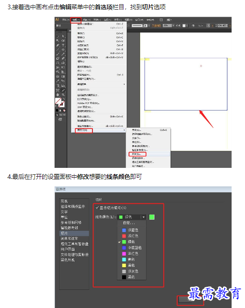Open the 对象 menu
The width and height of the screenshot is (245, 308).
tap(86, 19)
